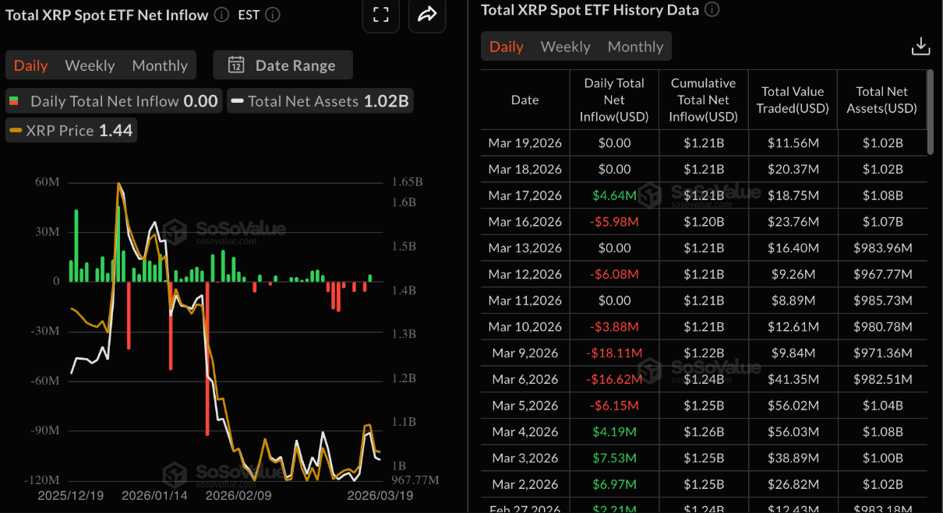Select the Monthly tab in History Data
The height and width of the screenshot is (513, 943).
[635, 46]
